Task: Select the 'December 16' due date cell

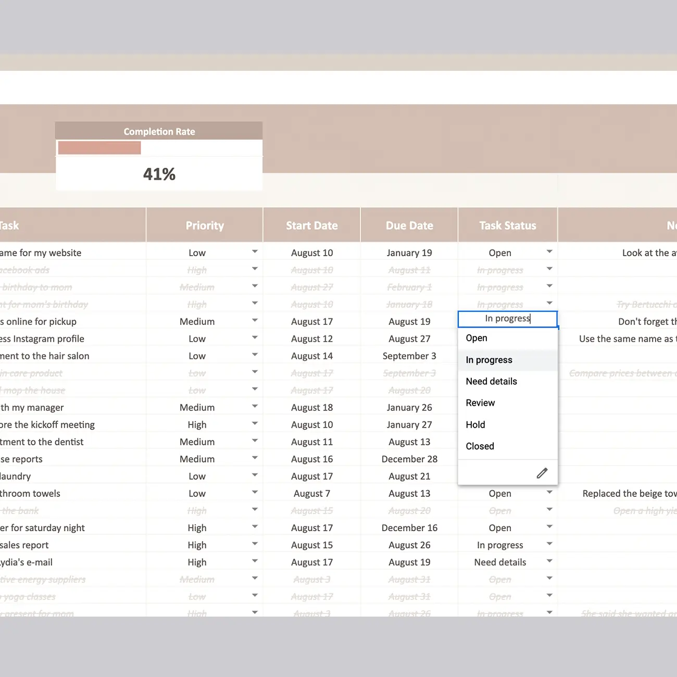Action: [x=409, y=528]
